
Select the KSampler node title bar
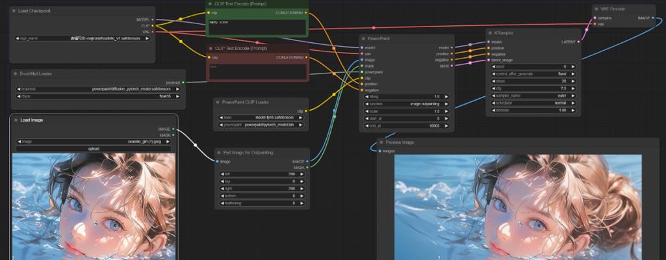click(533, 32)
